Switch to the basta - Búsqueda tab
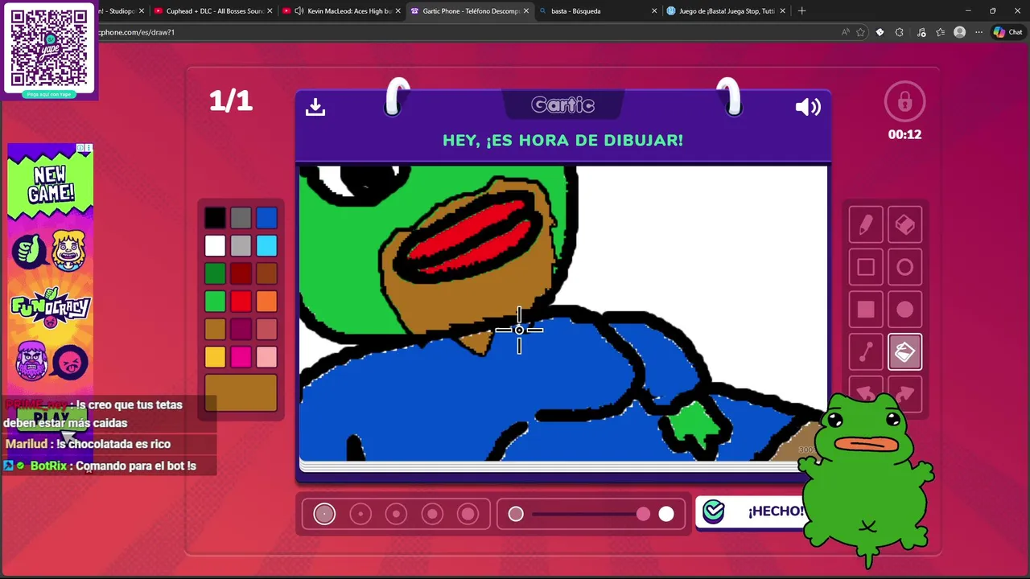The height and width of the screenshot is (579, 1030). click(x=598, y=11)
